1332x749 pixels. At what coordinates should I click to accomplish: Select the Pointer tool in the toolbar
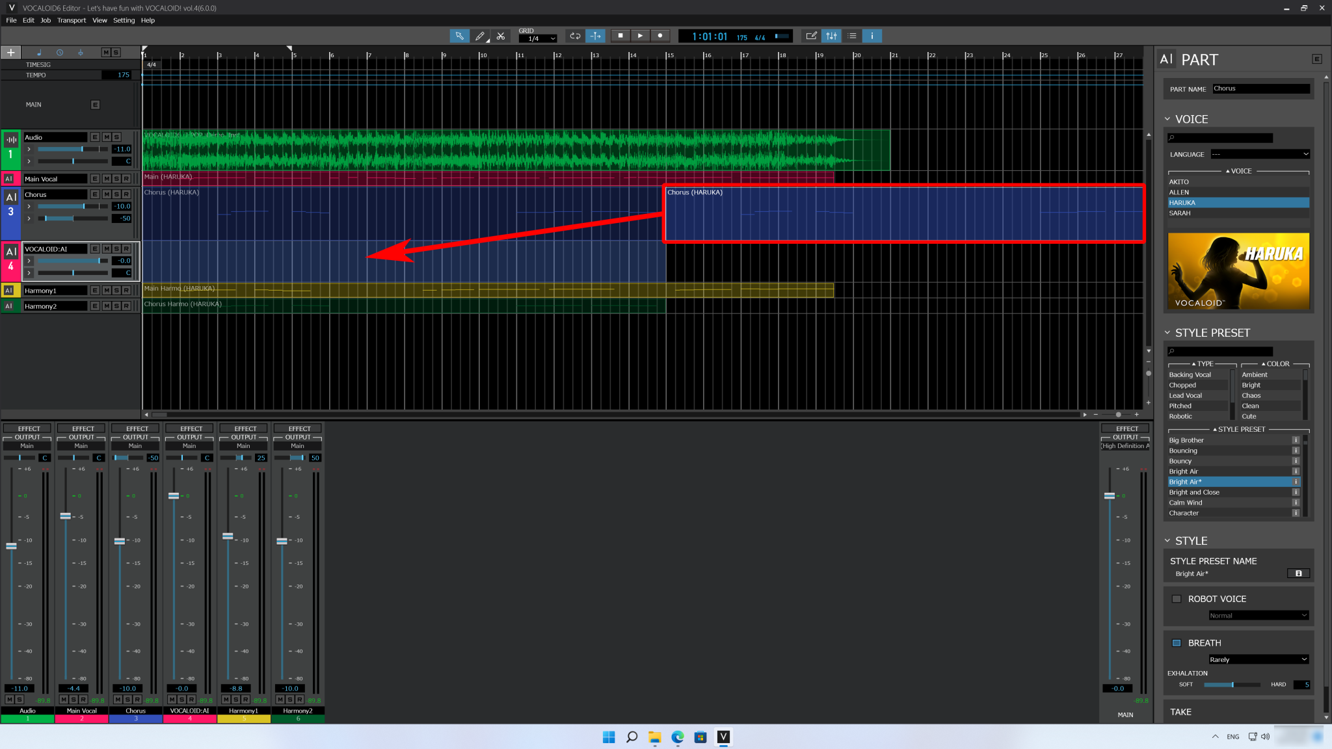tap(459, 36)
